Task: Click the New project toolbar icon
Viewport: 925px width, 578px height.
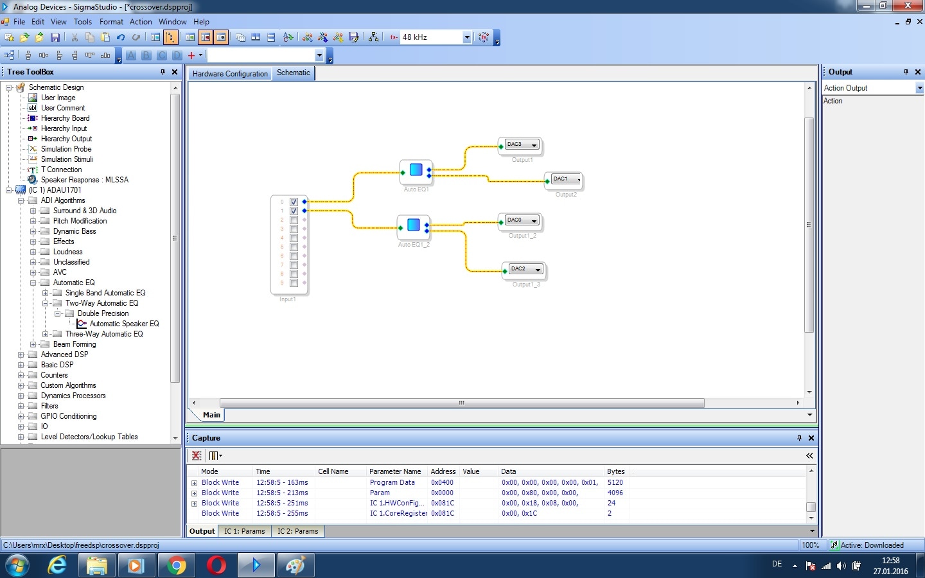Action: click(9, 37)
